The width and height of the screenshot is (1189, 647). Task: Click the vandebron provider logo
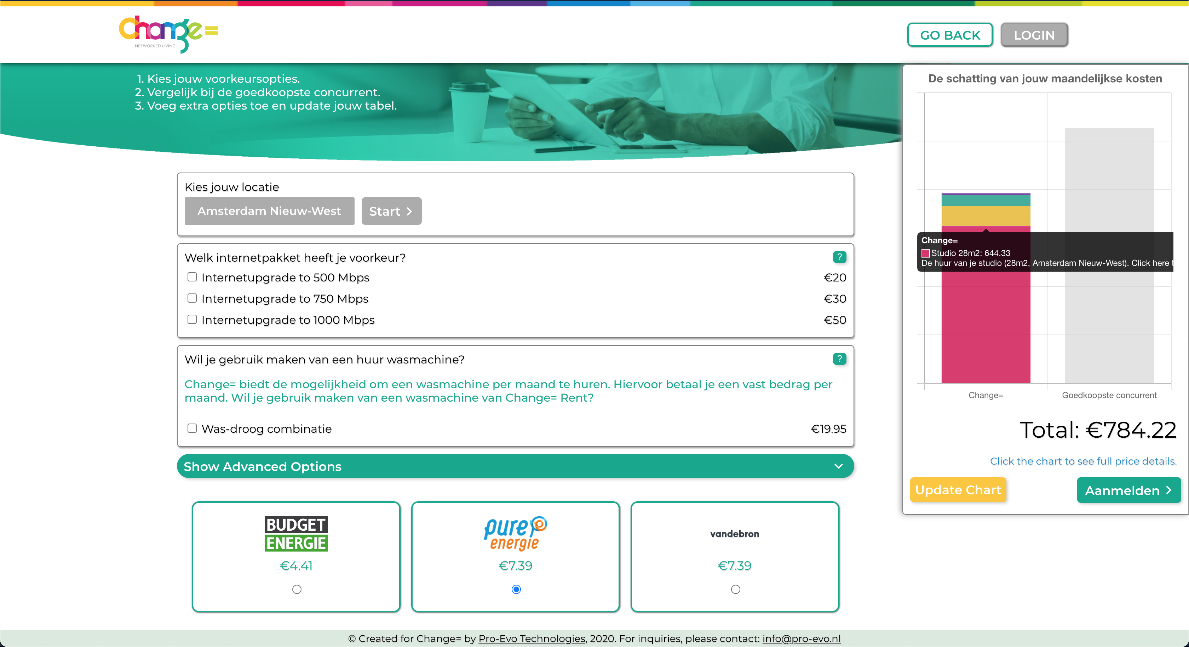(x=734, y=534)
